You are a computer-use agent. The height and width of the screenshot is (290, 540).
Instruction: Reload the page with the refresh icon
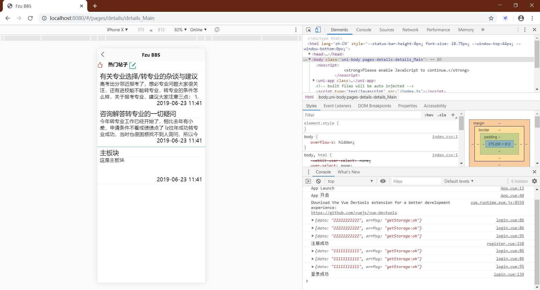[x=30, y=18]
